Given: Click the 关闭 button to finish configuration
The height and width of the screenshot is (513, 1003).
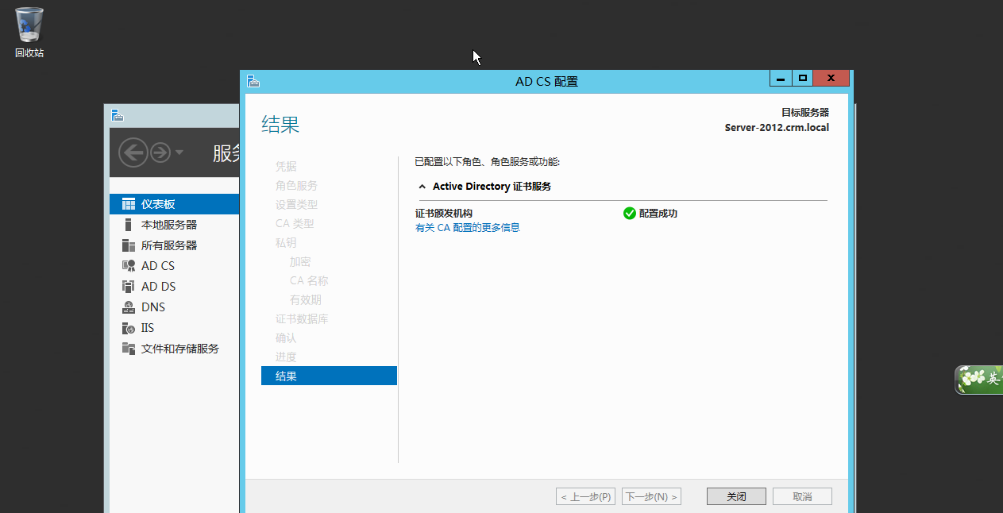Looking at the screenshot, I should pos(735,496).
